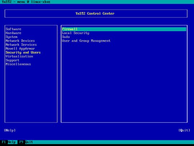Launch the Firewall module

pos(124,29)
